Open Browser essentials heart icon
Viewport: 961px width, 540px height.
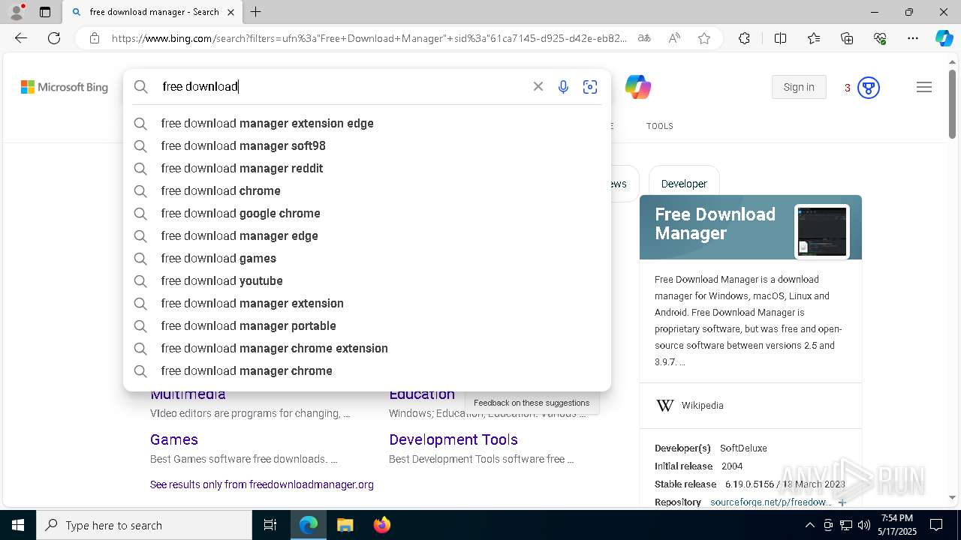(880, 38)
